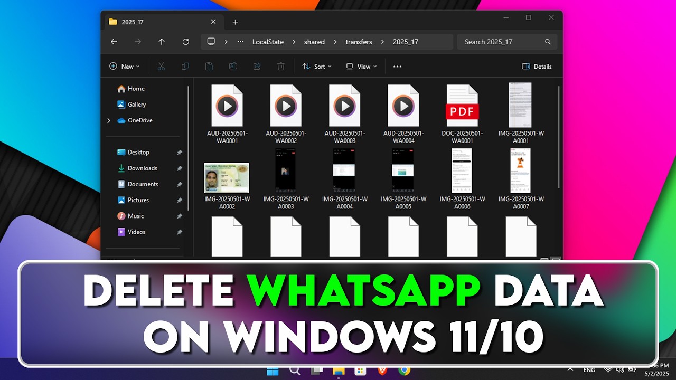This screenshot has height=380, width=676.
Task: Go up one folder level
Action: click(162, 42)
